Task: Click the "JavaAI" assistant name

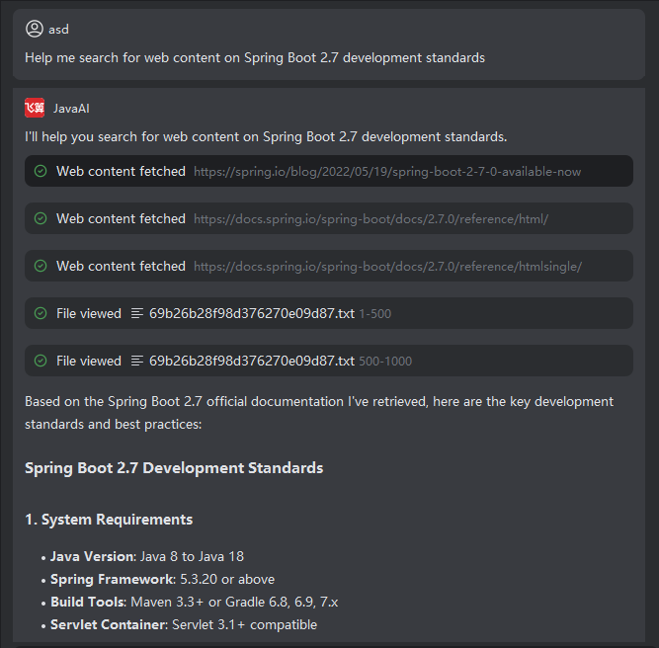Action: 71,109
